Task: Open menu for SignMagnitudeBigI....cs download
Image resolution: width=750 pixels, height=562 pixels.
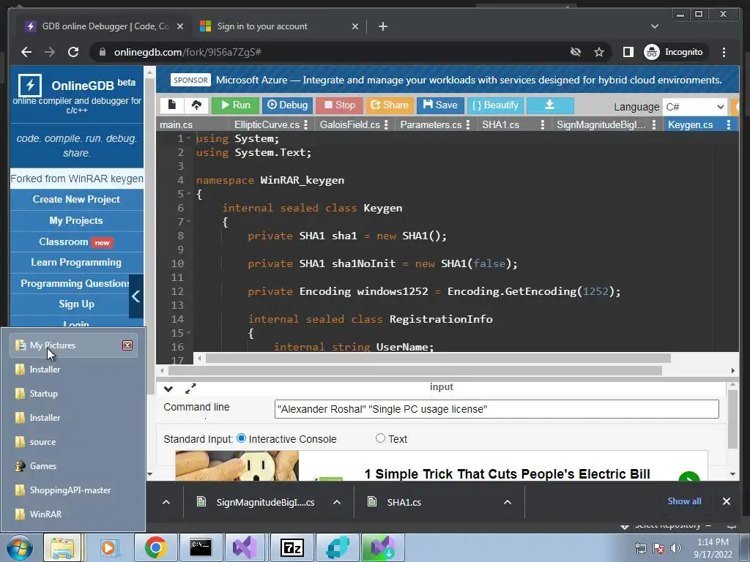Action: click(337, 502)
